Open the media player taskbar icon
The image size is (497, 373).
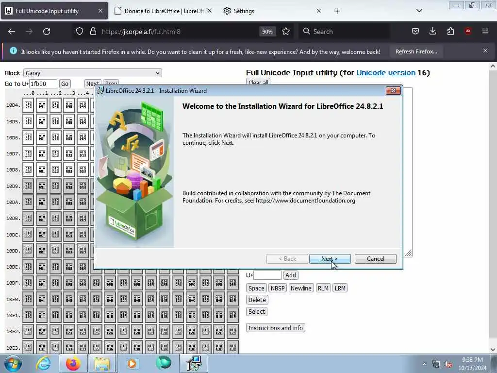(x=132, y=363)
